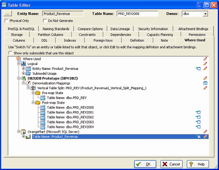Click the Where Used root node icon
The image size is (219, 170).
[x=19, y=58]
